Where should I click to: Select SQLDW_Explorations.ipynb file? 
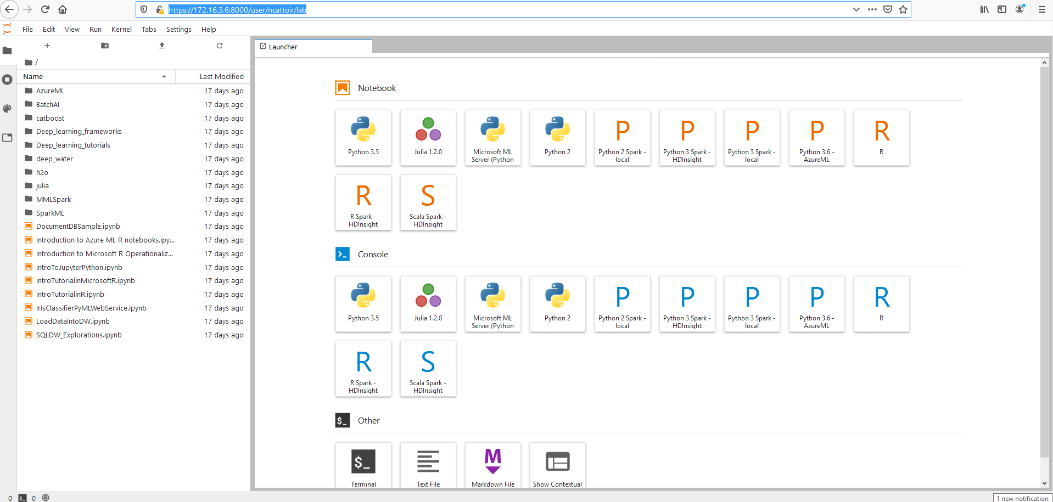133,335
